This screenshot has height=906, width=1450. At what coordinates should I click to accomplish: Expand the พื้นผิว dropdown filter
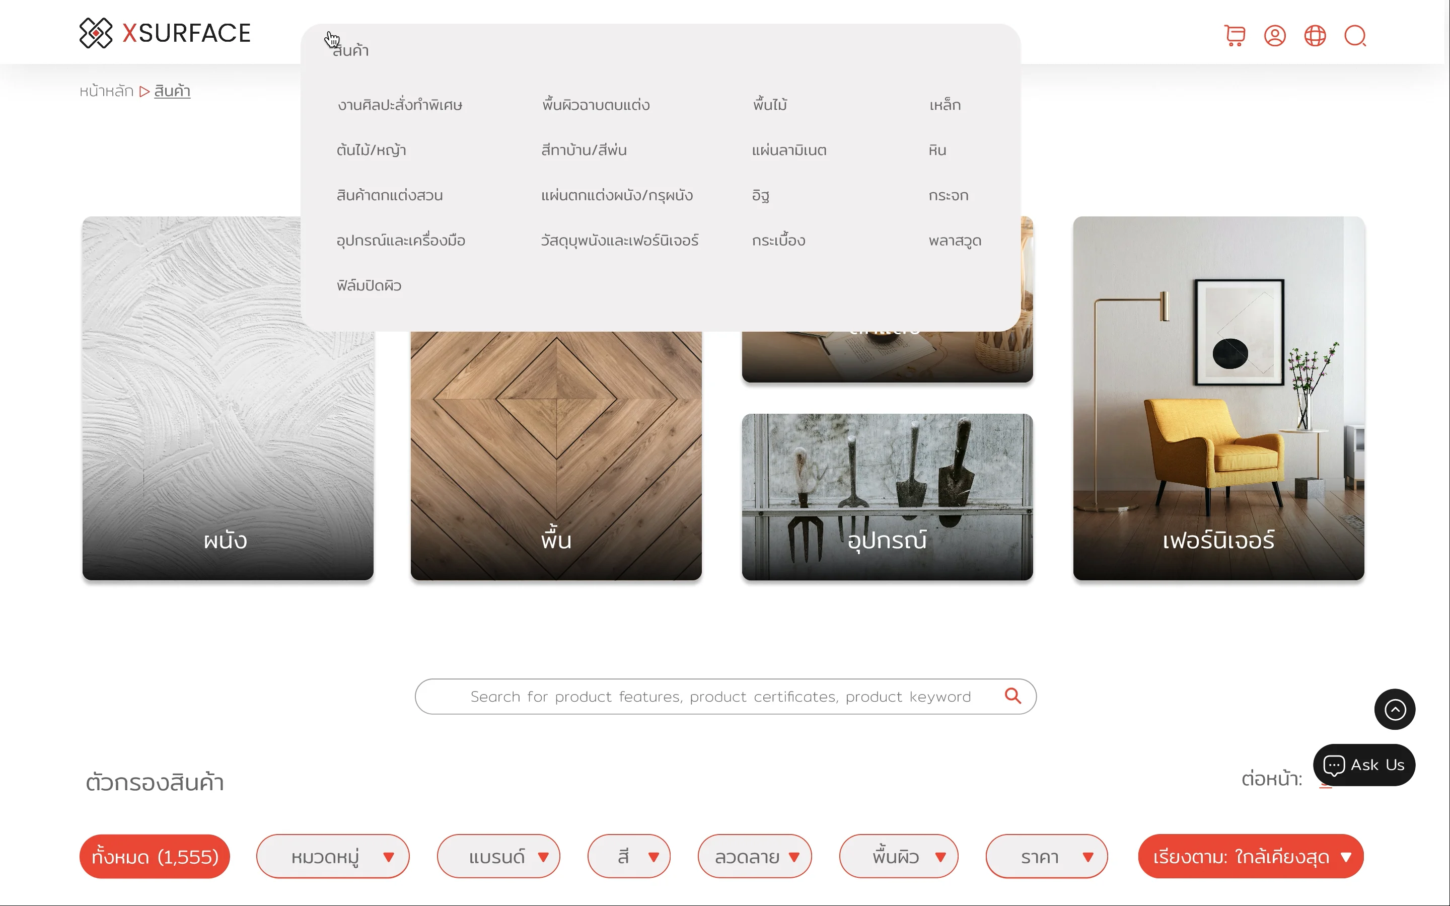click(898, 856)
